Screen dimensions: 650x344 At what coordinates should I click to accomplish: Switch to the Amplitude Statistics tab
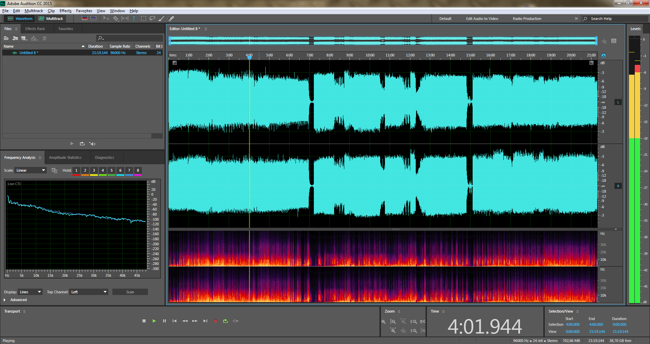click(65, 157)
